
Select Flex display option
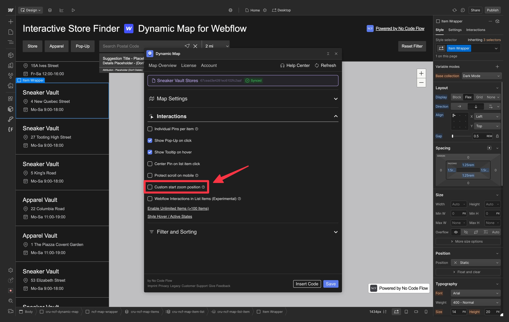tap(468, 97)
